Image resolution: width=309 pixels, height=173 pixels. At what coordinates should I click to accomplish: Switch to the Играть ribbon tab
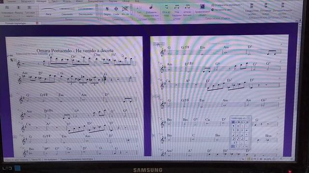[66, 1]
